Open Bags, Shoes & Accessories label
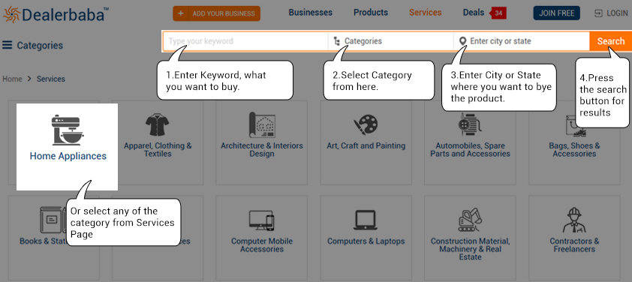 pos(574,150)
